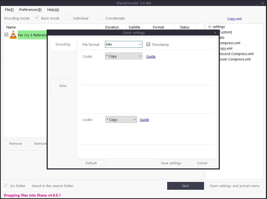267x199 pixels.
Task: Click the VLC cone icon of Far Cry 3 file
Action: pyautogui.click(x=13, y=35)
